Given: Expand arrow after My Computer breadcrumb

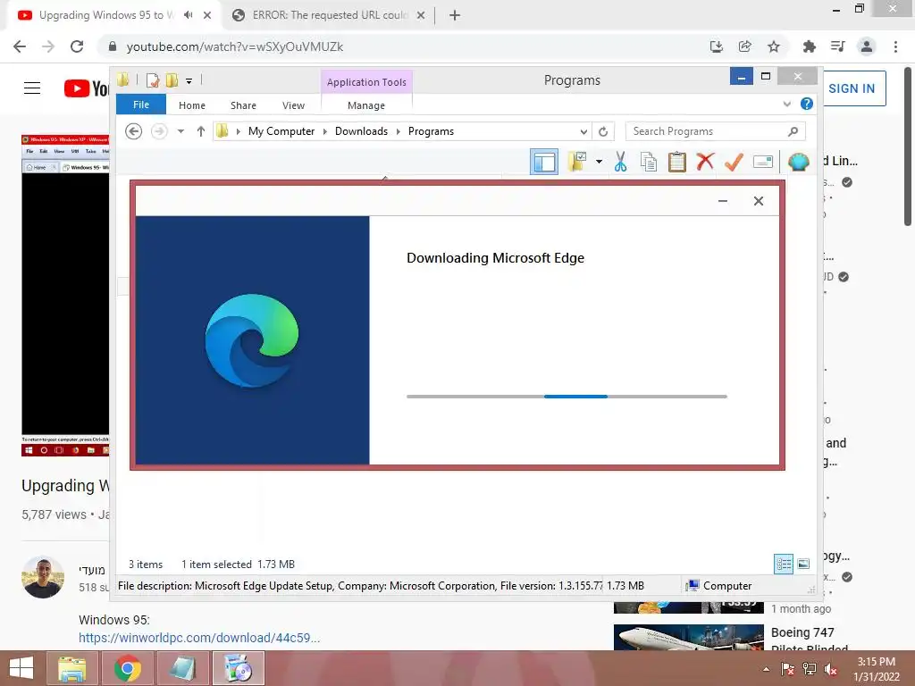Looking at the screenshot, I should (325, 132).
